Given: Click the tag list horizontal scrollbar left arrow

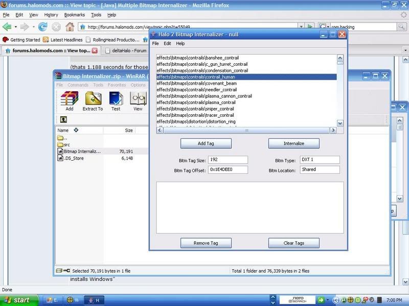Looking at the screenshot, I should 160,130.
